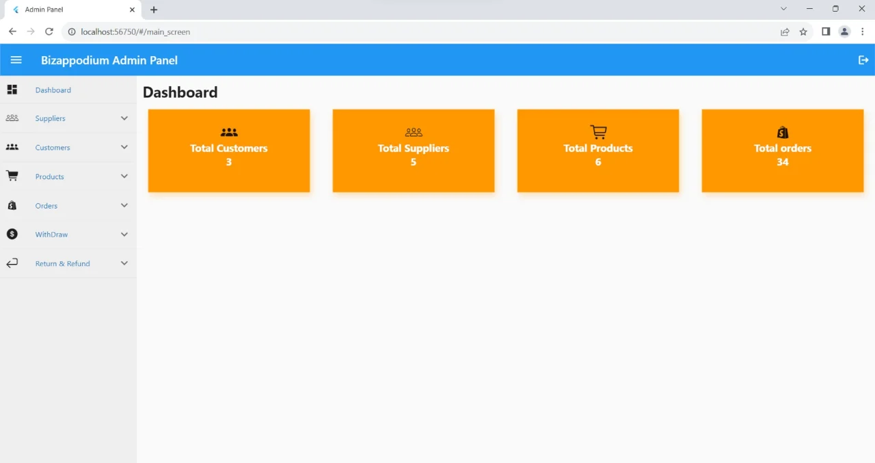
Task: Click the orders count 34
Action: pyautogui.click(x=783, y=162)
